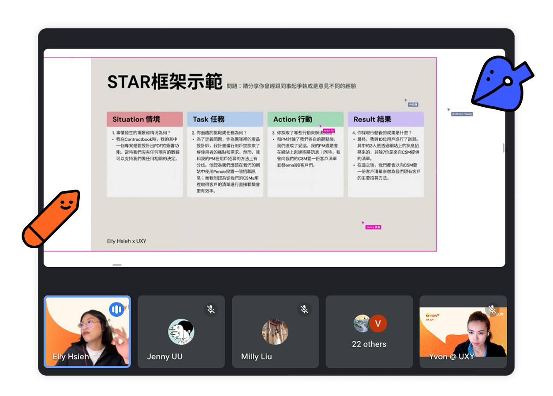This screenshot has width=553, height=396.
Task: Click the STAR框架示範 slide title
Action: click(164, 82)
